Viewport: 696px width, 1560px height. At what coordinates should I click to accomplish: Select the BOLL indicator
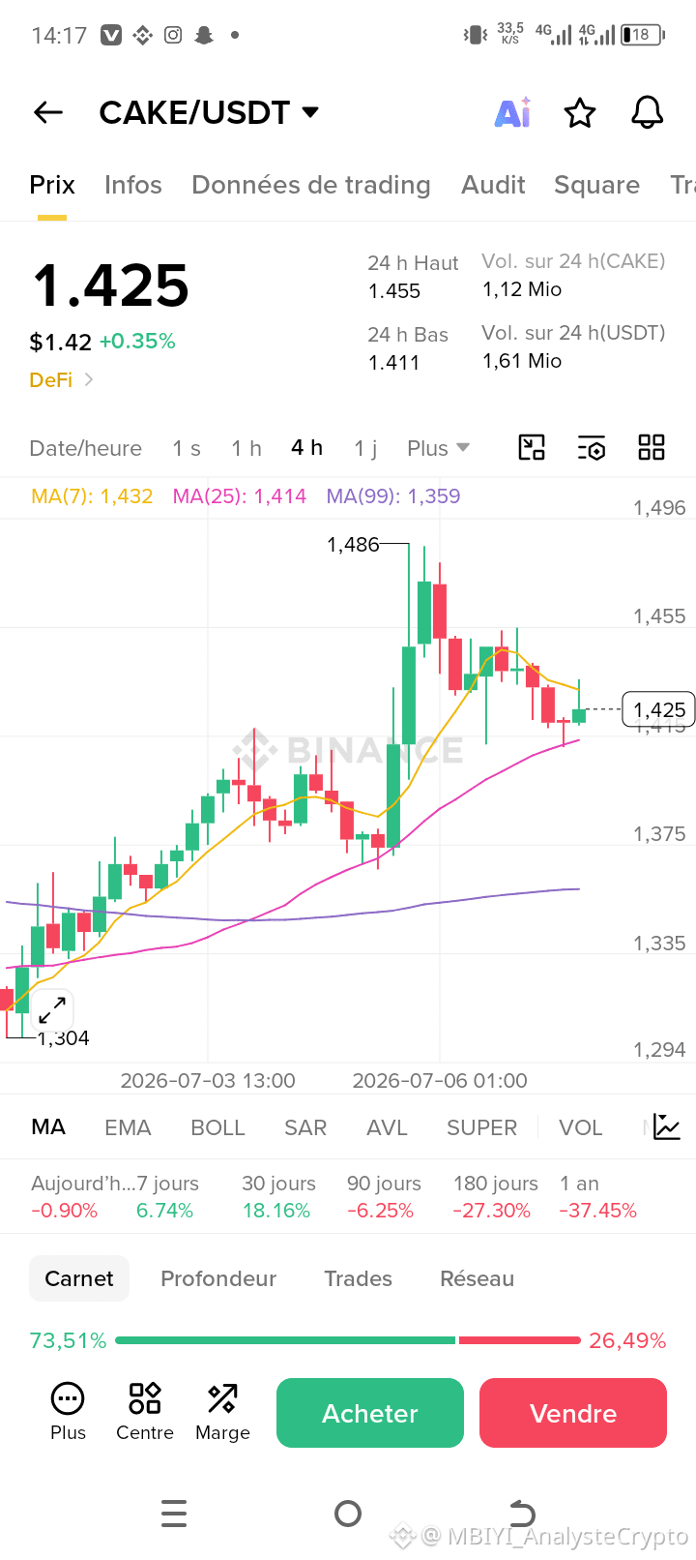217,1127
